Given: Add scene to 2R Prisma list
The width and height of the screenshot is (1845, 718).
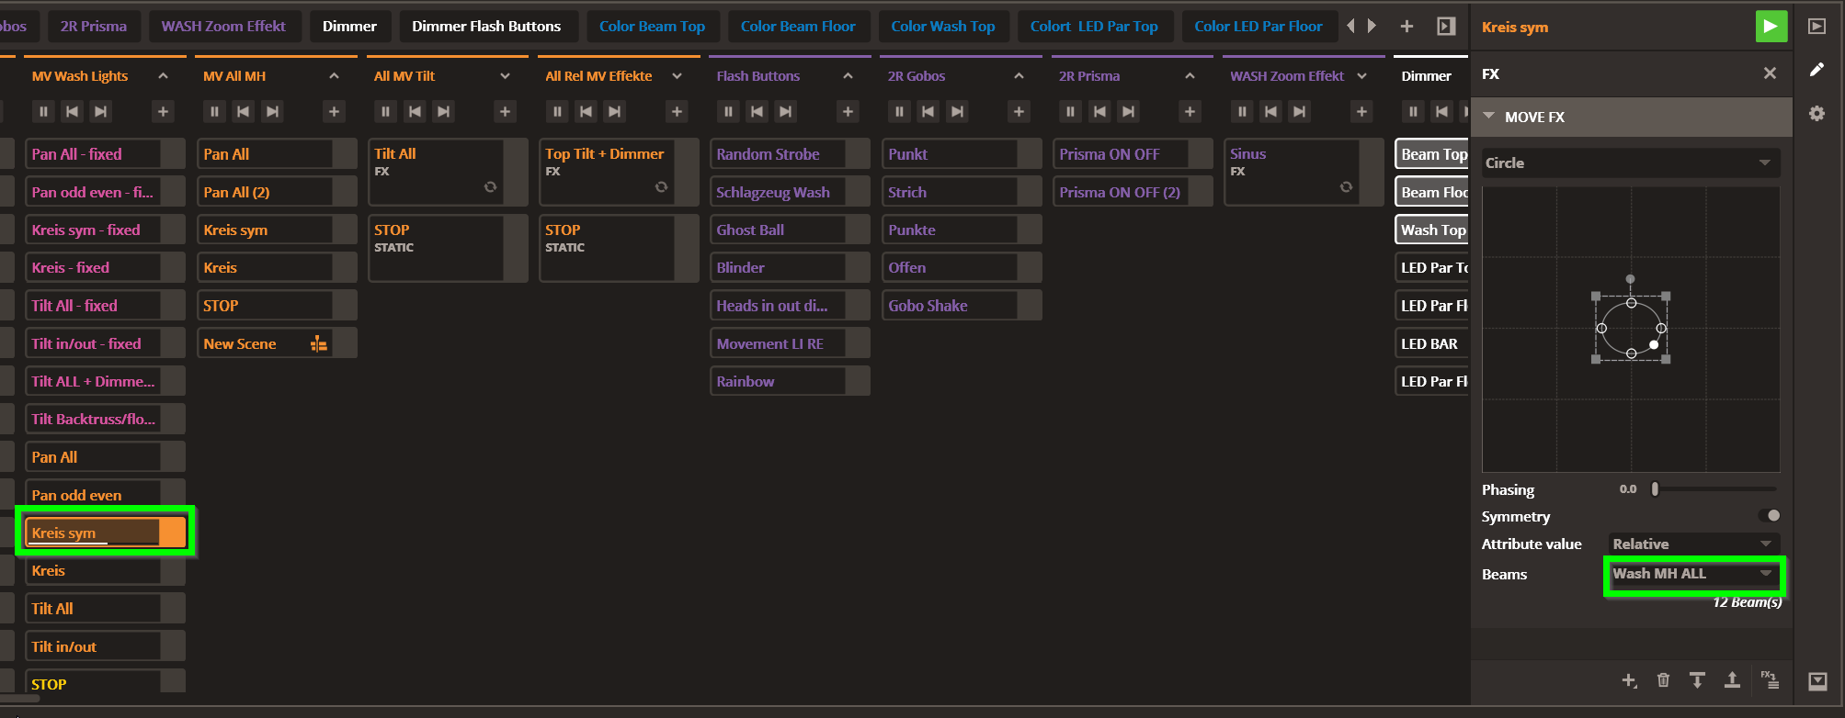Looking at the screenshot, I should click(x=1190, y=112).
